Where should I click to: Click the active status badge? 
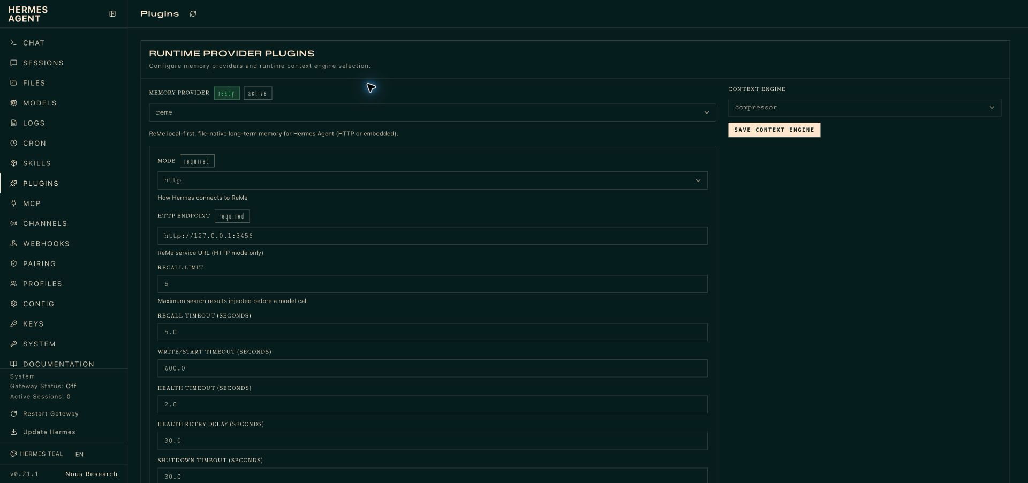[258, 93]
